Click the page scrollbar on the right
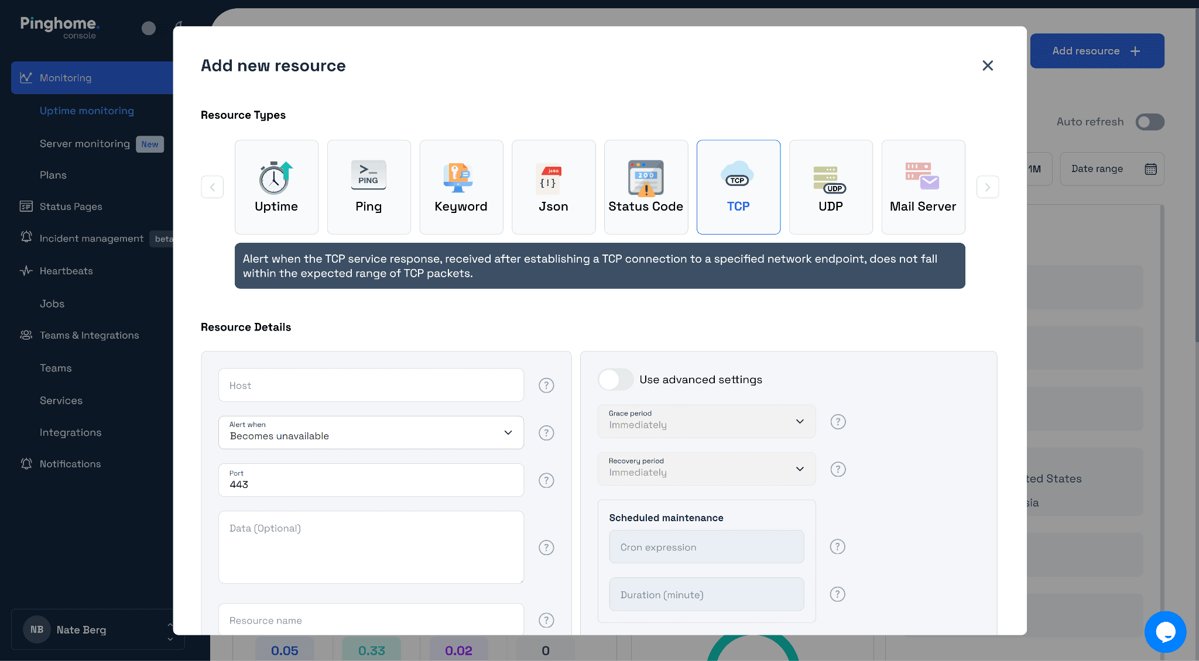 [x=1197, y=175]
